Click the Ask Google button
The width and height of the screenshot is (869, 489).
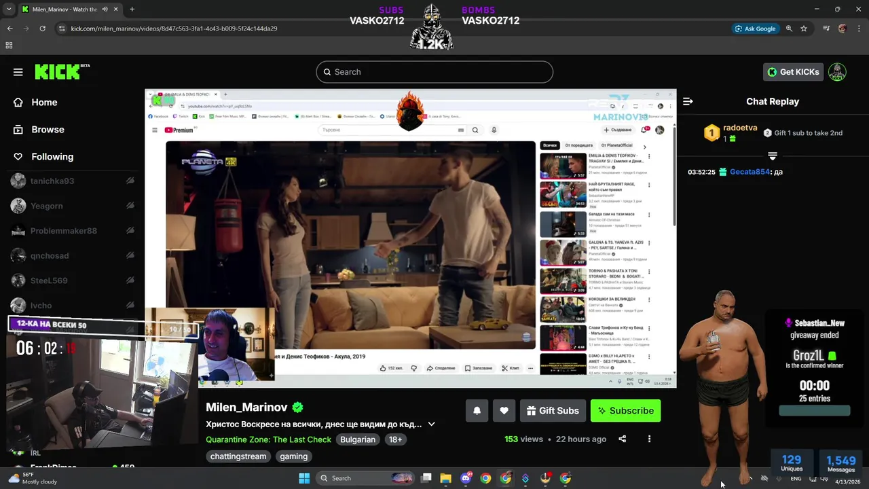coord(754,29)
